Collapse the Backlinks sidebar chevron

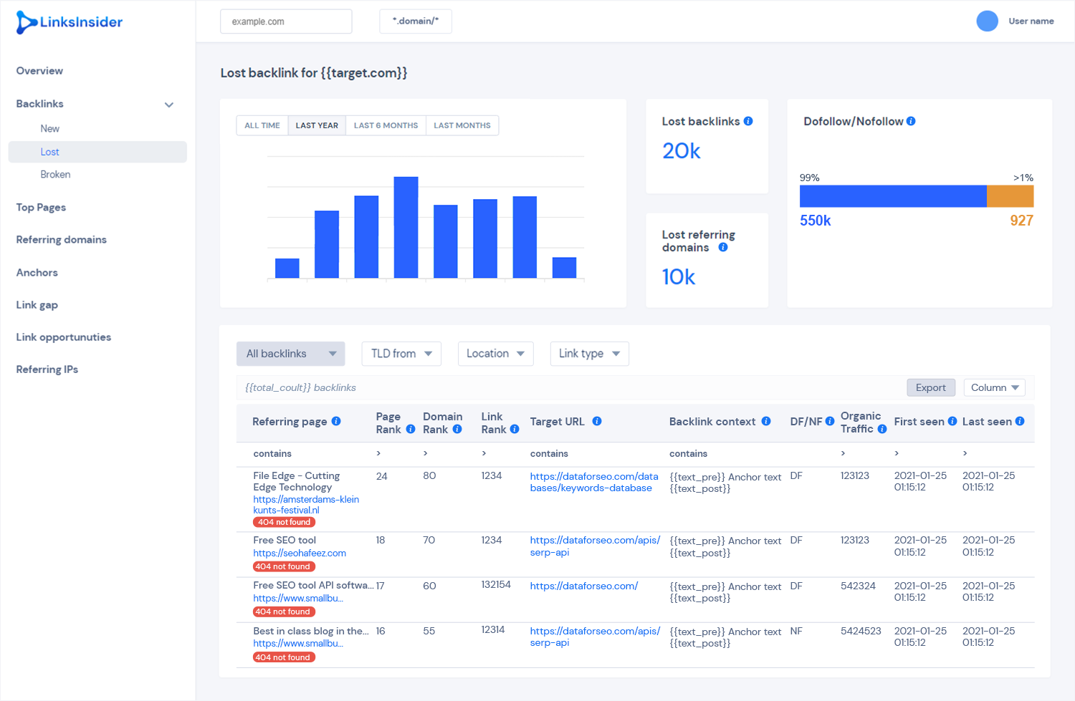click(169, 105)
